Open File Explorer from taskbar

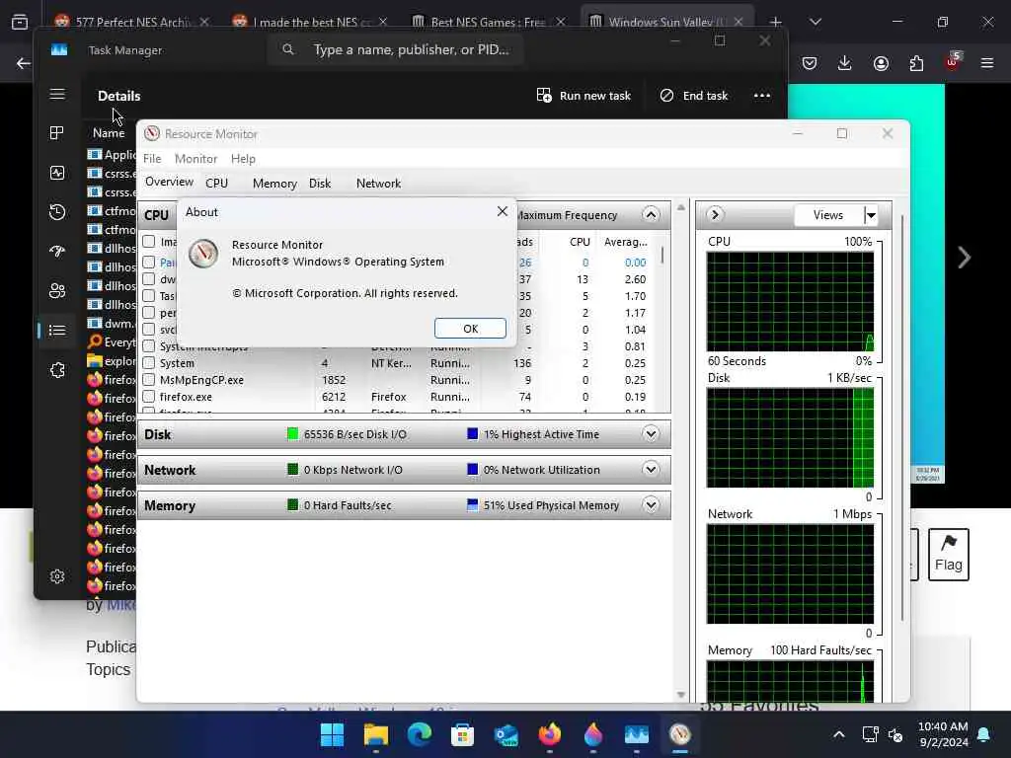(x=375, y=734)
